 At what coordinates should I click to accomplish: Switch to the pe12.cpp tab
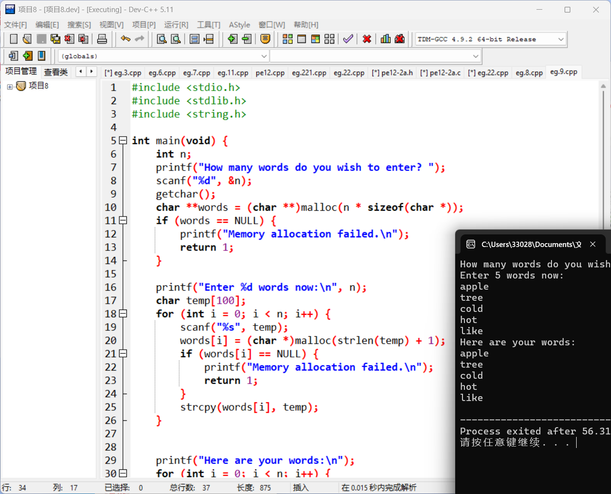(x=270, y=73)
